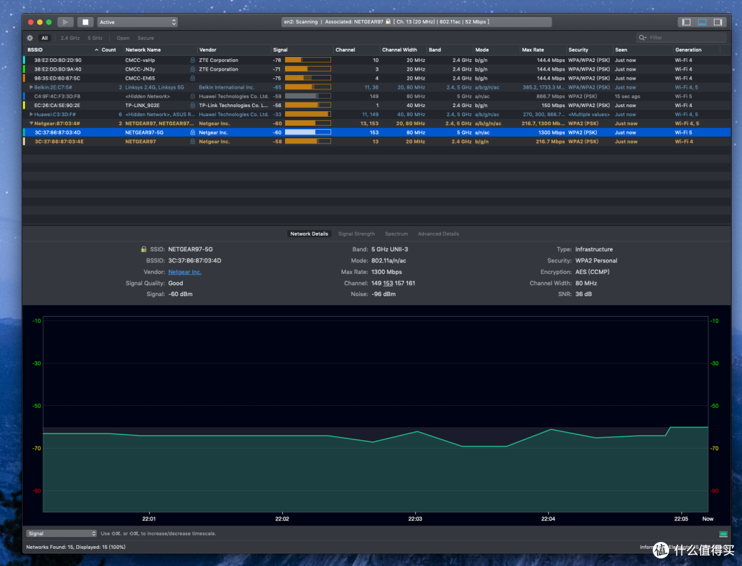Open the Netgear Inc. vendor link

click(185, 272)
